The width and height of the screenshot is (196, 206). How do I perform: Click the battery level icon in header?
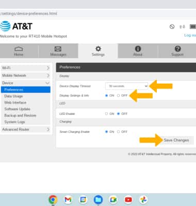tap(193, 27)
